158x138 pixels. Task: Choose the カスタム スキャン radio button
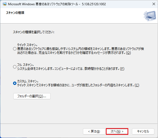(x=15, y=83)
